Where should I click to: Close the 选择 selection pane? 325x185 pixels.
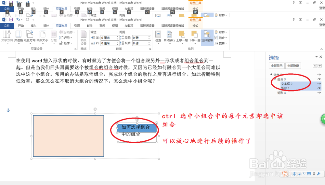point(321,57)
